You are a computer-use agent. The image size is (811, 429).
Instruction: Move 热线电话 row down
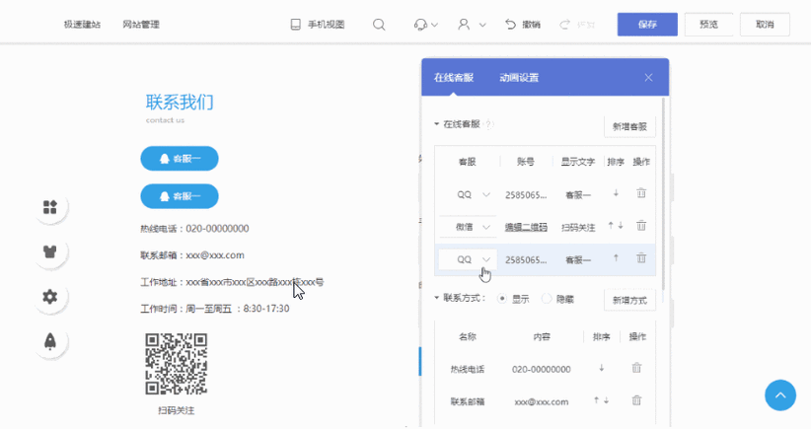point(602,368)
